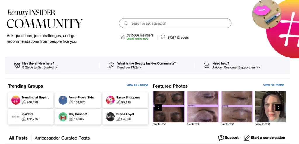Click the pink lips round banner image
The height and width of the screenshot is (144, 299).
pyautogui.click(x=266, y=14)
